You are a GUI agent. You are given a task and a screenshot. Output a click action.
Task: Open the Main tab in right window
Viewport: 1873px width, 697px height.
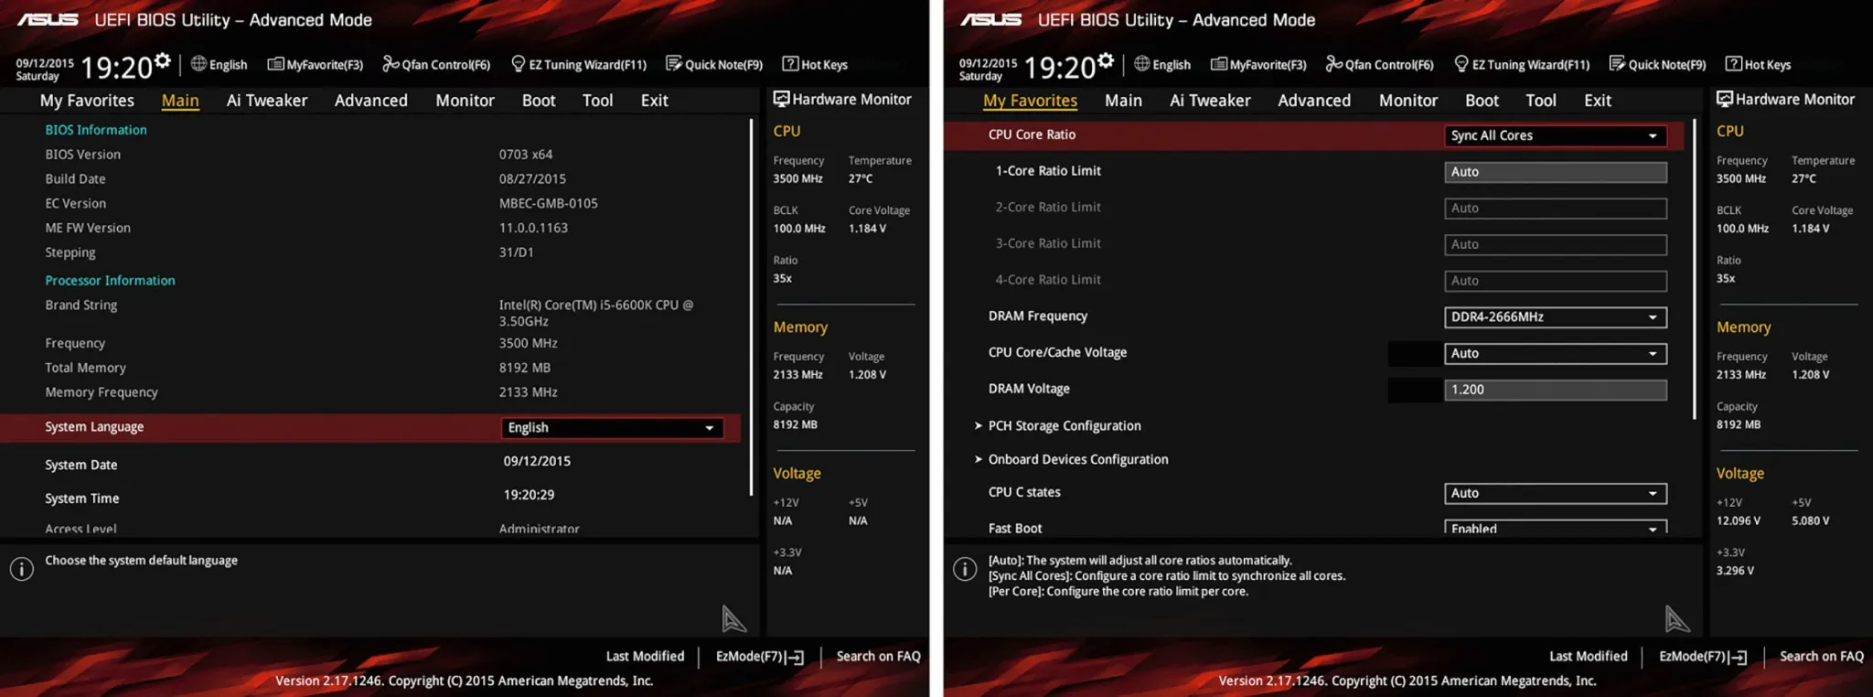click(x=1123, y=101)
